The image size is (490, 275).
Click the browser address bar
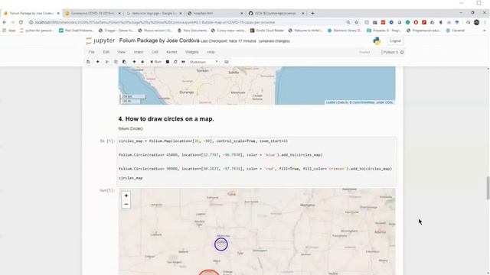[188, 22]
